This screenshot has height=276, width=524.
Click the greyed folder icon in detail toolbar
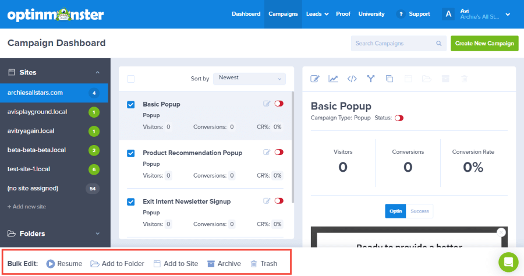[427, 79]
